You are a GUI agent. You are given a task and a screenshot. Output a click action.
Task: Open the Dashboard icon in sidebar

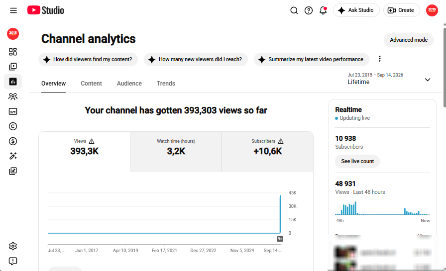coord(13,52)
